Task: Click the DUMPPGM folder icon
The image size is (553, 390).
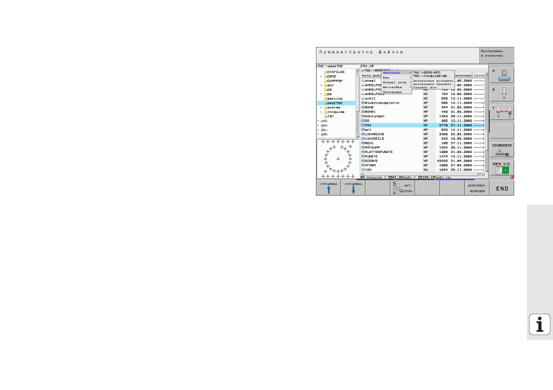Action: tap(326, 81)
